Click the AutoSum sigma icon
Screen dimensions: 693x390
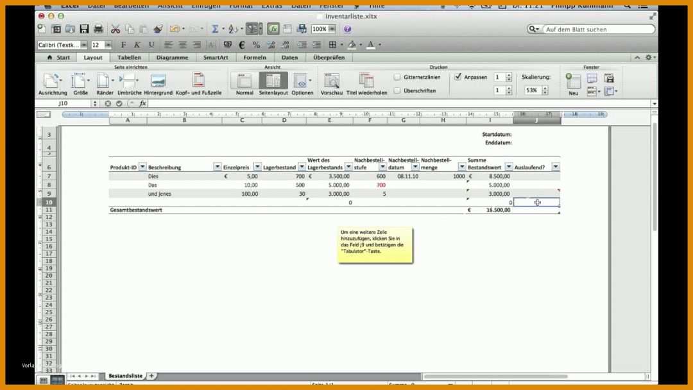(214, 29)
